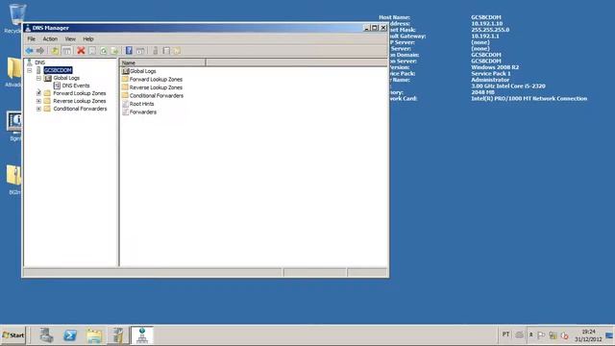This screenshot has width=615, height=346.
Task: Click the New Server toolbar icon
Action: pyautogui.click(x=156, y=51)
